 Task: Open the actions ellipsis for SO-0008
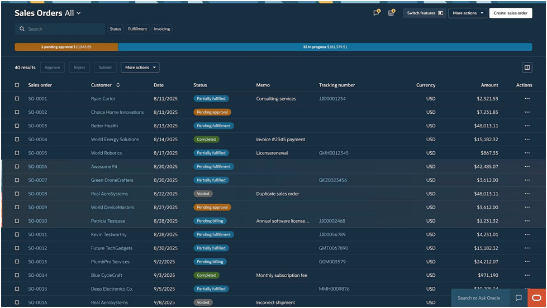[x=526, y=194]
